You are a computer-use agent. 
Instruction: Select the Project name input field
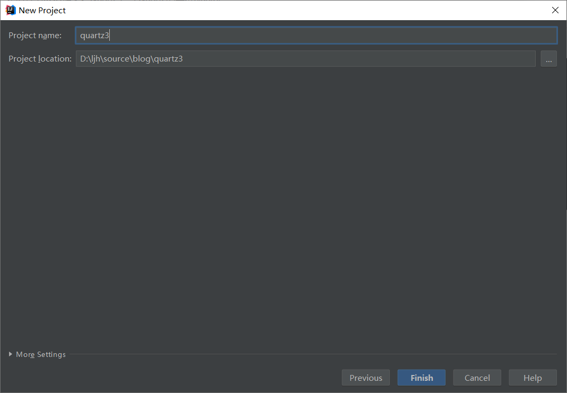click(316, 35)
